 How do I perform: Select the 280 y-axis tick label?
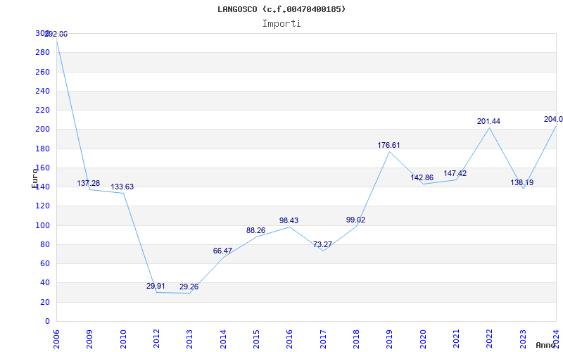coord(43,52)
